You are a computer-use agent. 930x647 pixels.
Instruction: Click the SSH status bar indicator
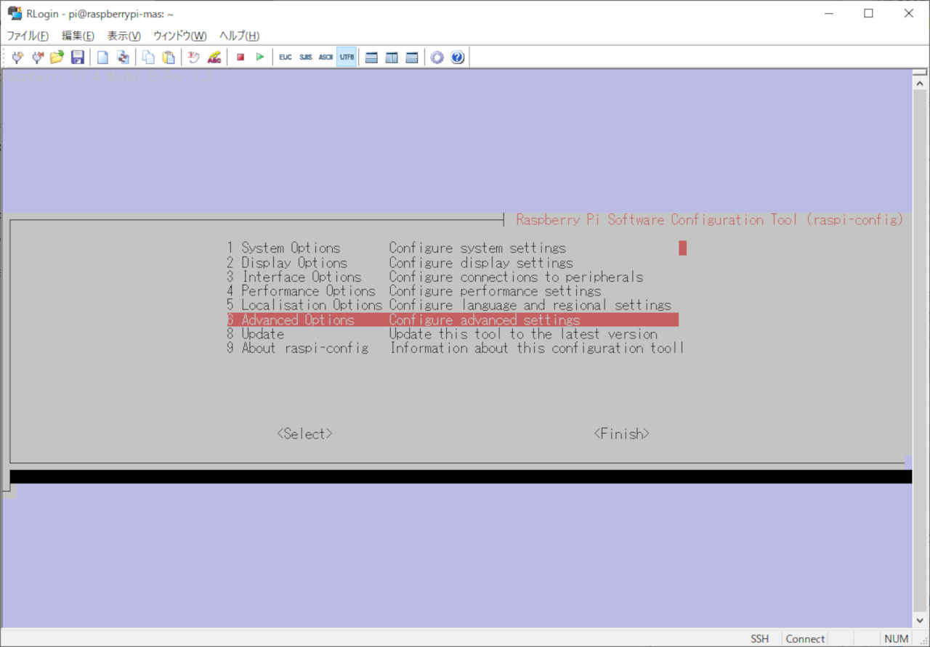click(x=759, y=638)
